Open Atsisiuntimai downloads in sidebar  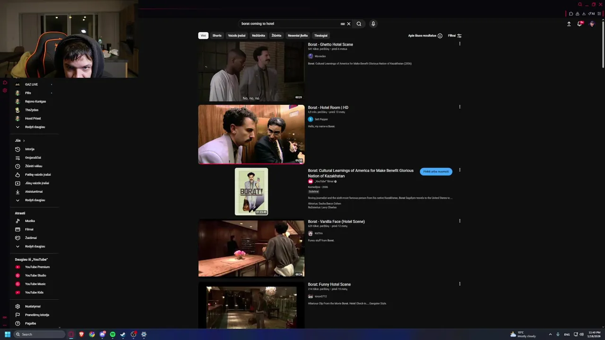pos(33,192)
